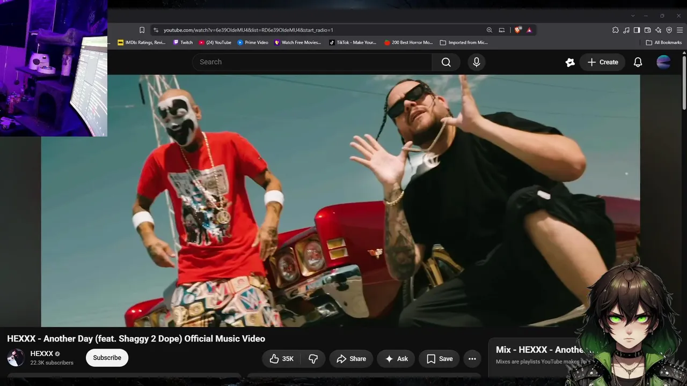Open the Prime Video bookmark
Image resolution: width=687 pixels, height=386 pixels.
253,42
